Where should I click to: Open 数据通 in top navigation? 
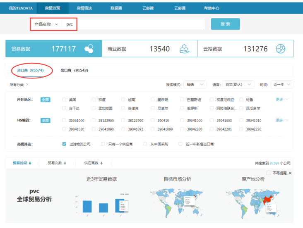click(116, 8)
